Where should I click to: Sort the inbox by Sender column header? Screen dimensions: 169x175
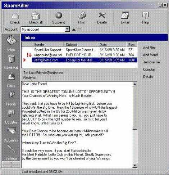[48, 45]
